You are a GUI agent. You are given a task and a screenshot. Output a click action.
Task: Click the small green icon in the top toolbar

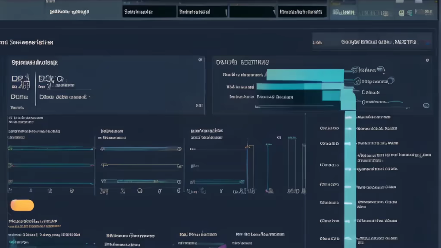(x=401, y=13)
